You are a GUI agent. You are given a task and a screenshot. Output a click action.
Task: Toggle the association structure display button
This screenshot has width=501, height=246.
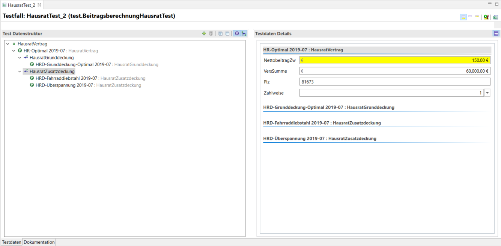tap(244, 34)
